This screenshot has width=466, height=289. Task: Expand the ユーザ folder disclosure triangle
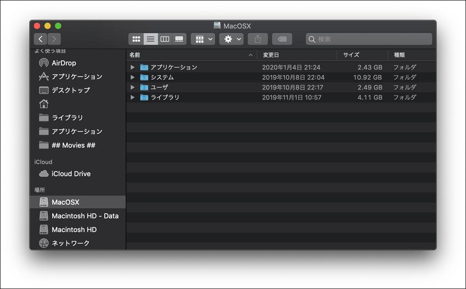tap(132, 87)
